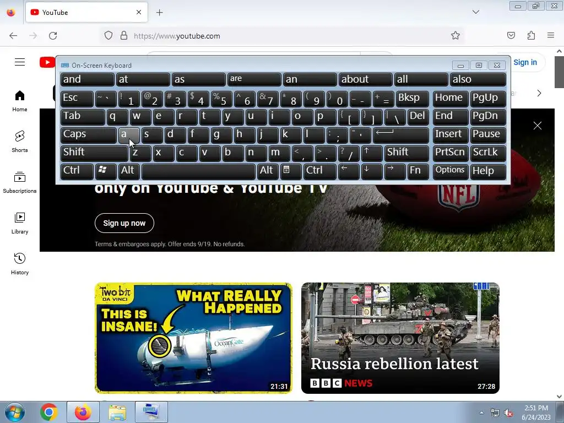Open the Save to Pocket icon

tap(511, 35)
